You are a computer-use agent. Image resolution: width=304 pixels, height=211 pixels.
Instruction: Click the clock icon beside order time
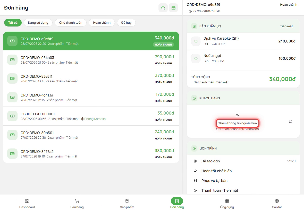tap(190, 11)
